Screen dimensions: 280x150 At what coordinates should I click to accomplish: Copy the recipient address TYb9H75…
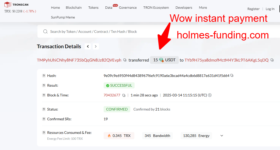click(272, 60)
